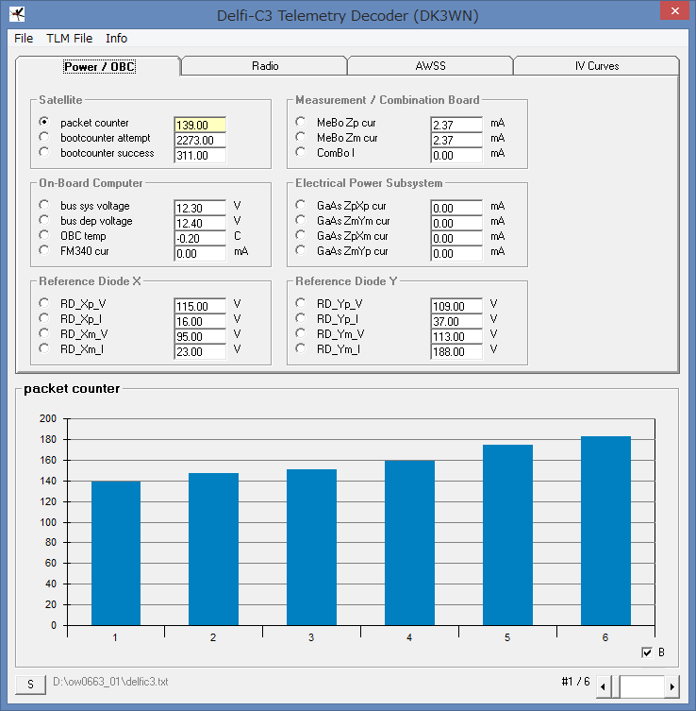The height and width of the screenshot is (711, 696).
Task: Click the MeBo Zp cur value field
Action: click(x=456, y=126)
